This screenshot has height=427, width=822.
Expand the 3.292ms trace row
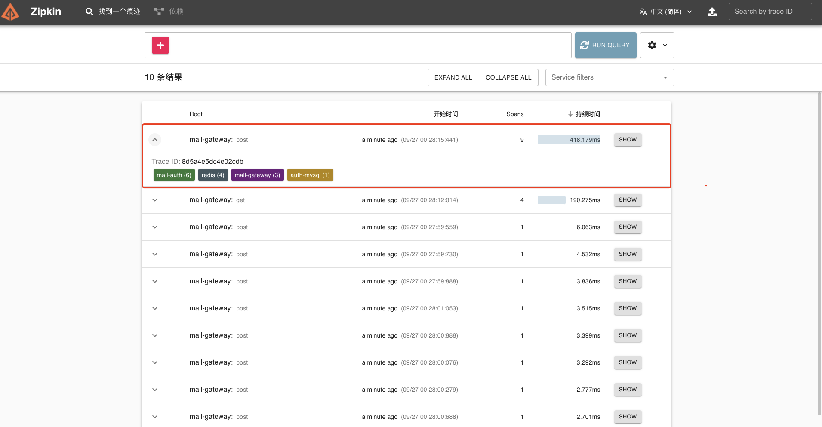click(155, 362)
